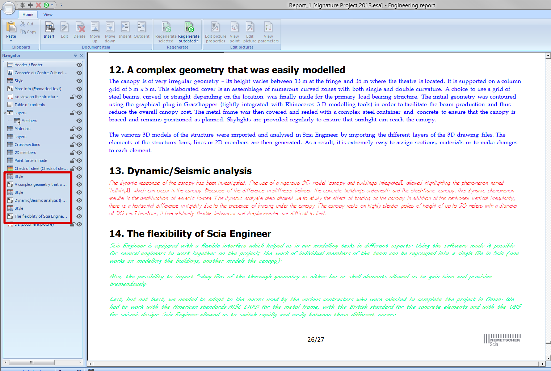
Task: Click the plus icon in quick access toolbar
Action: pyautogui.click(x=30, y=5)
